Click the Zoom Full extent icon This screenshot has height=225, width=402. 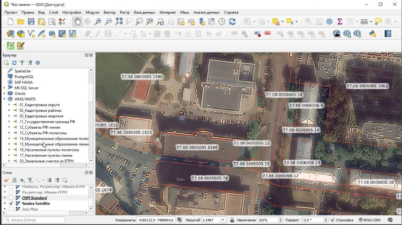coord(119,21)
